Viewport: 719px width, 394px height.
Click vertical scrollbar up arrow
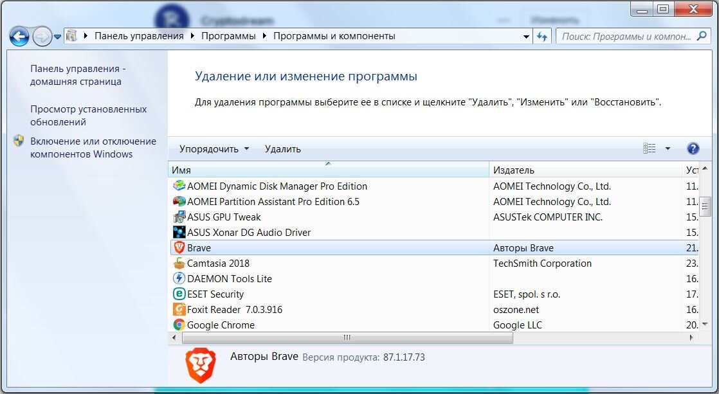coord(705,168)
